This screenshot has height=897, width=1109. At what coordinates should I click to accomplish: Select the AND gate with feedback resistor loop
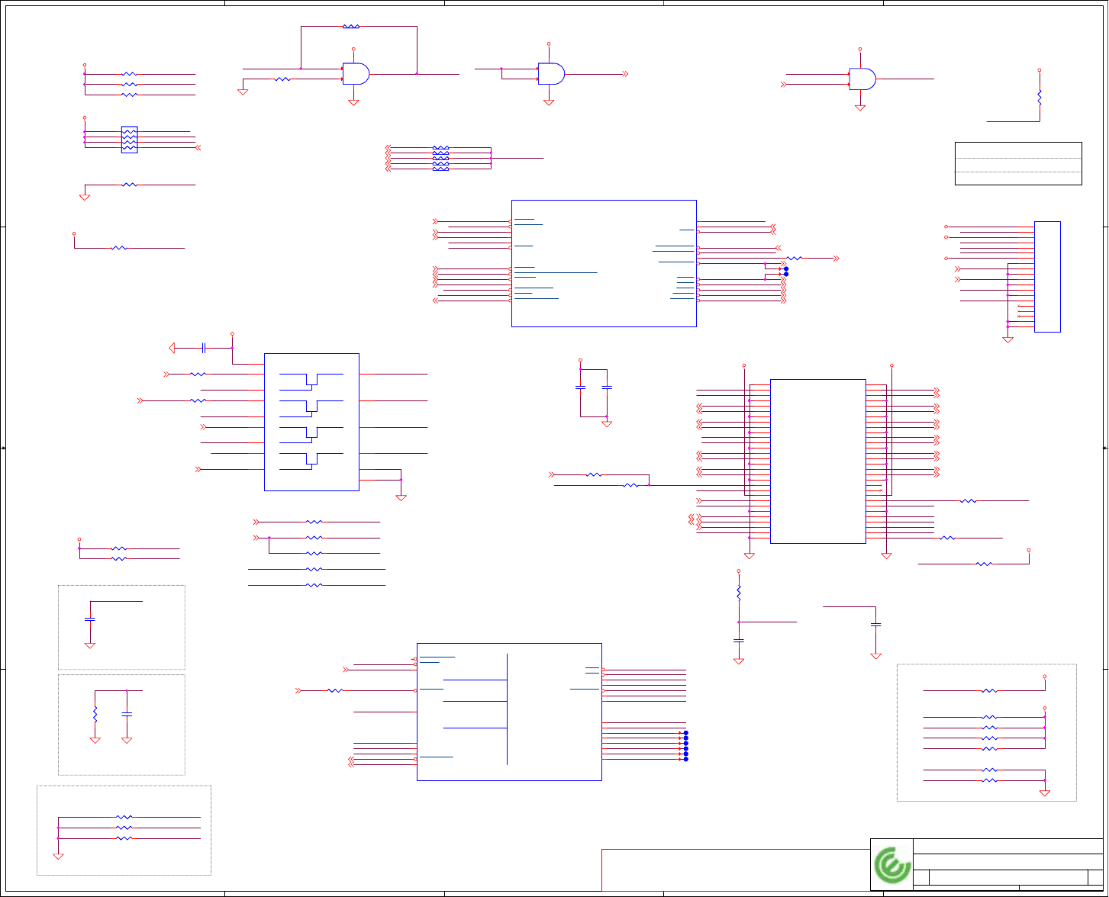point(356,73)
